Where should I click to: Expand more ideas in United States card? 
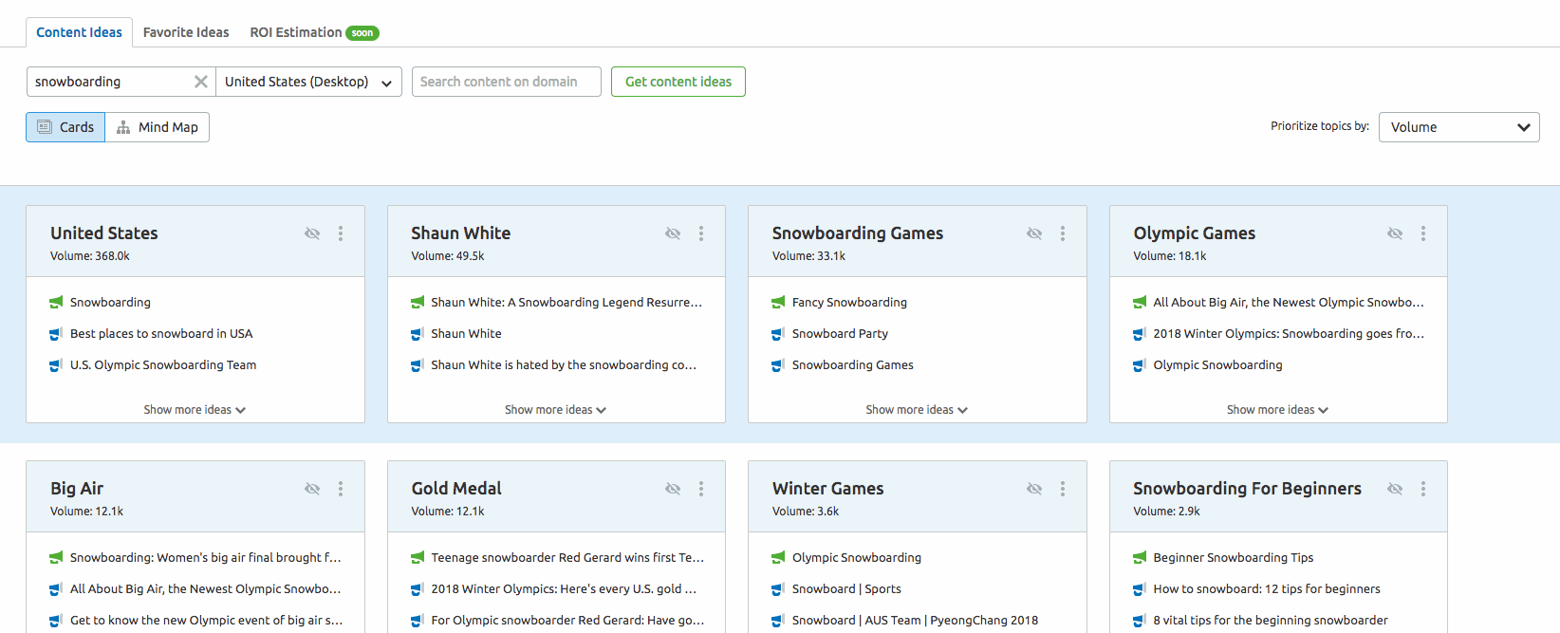click(195, 410)
